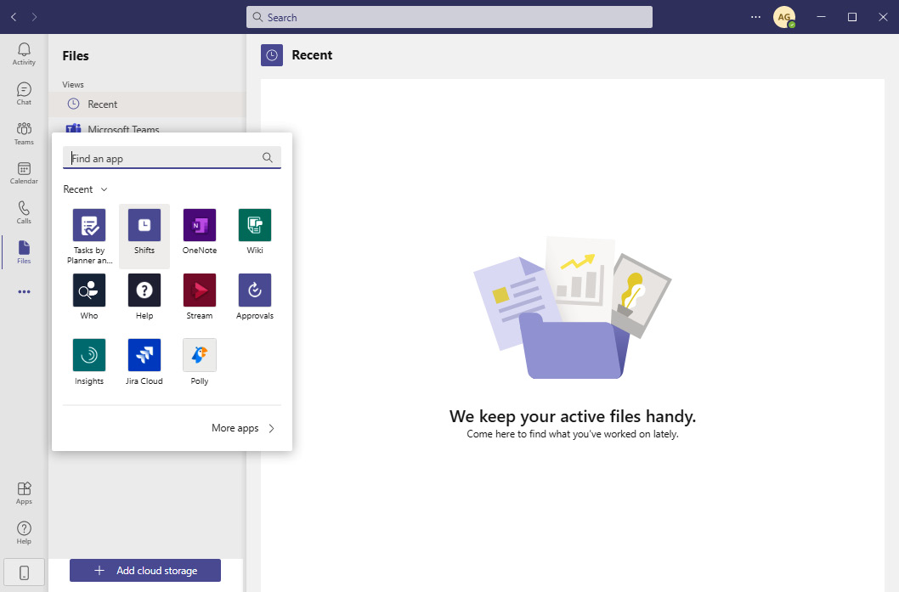Image resolution: width=899 pixels, height=592 pixels.
Task: Click the mobile app download icon
Action: coord(24,572)
